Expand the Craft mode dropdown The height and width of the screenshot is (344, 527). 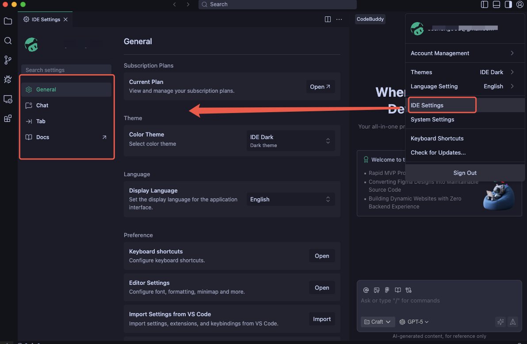pyautogui.click(x=378, y=321)
